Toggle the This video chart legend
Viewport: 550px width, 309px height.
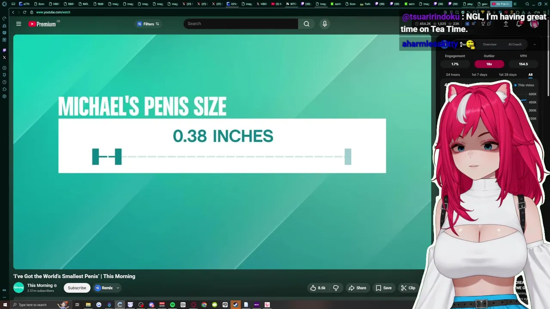point(524,85)
